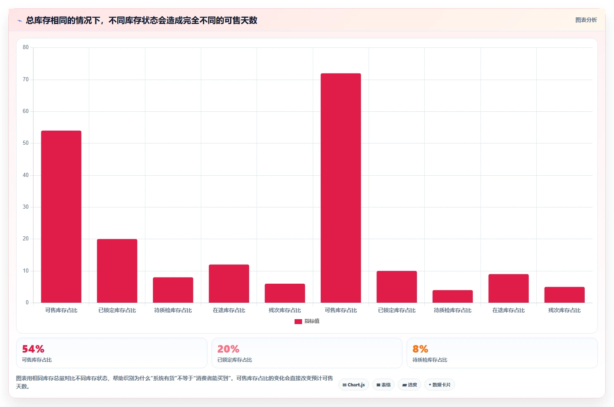Viewport: 614px width, 407px height.
Task: Click the blue chart icon before the title
Action: pyautogui.click(x=19, y=21)
